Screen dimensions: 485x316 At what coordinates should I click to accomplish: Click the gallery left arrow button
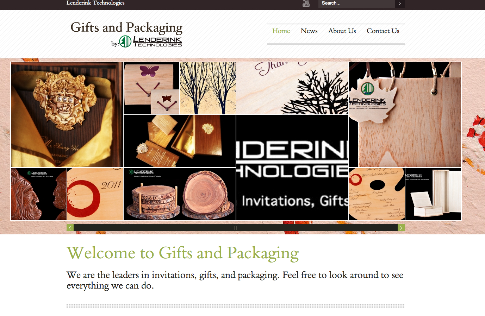[70, 228]
